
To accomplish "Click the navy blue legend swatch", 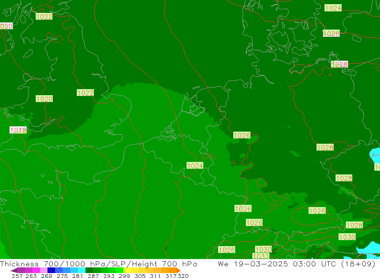I will (51, 270).
